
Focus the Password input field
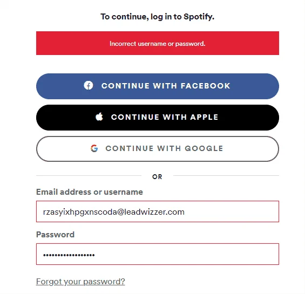click(158, 254)
